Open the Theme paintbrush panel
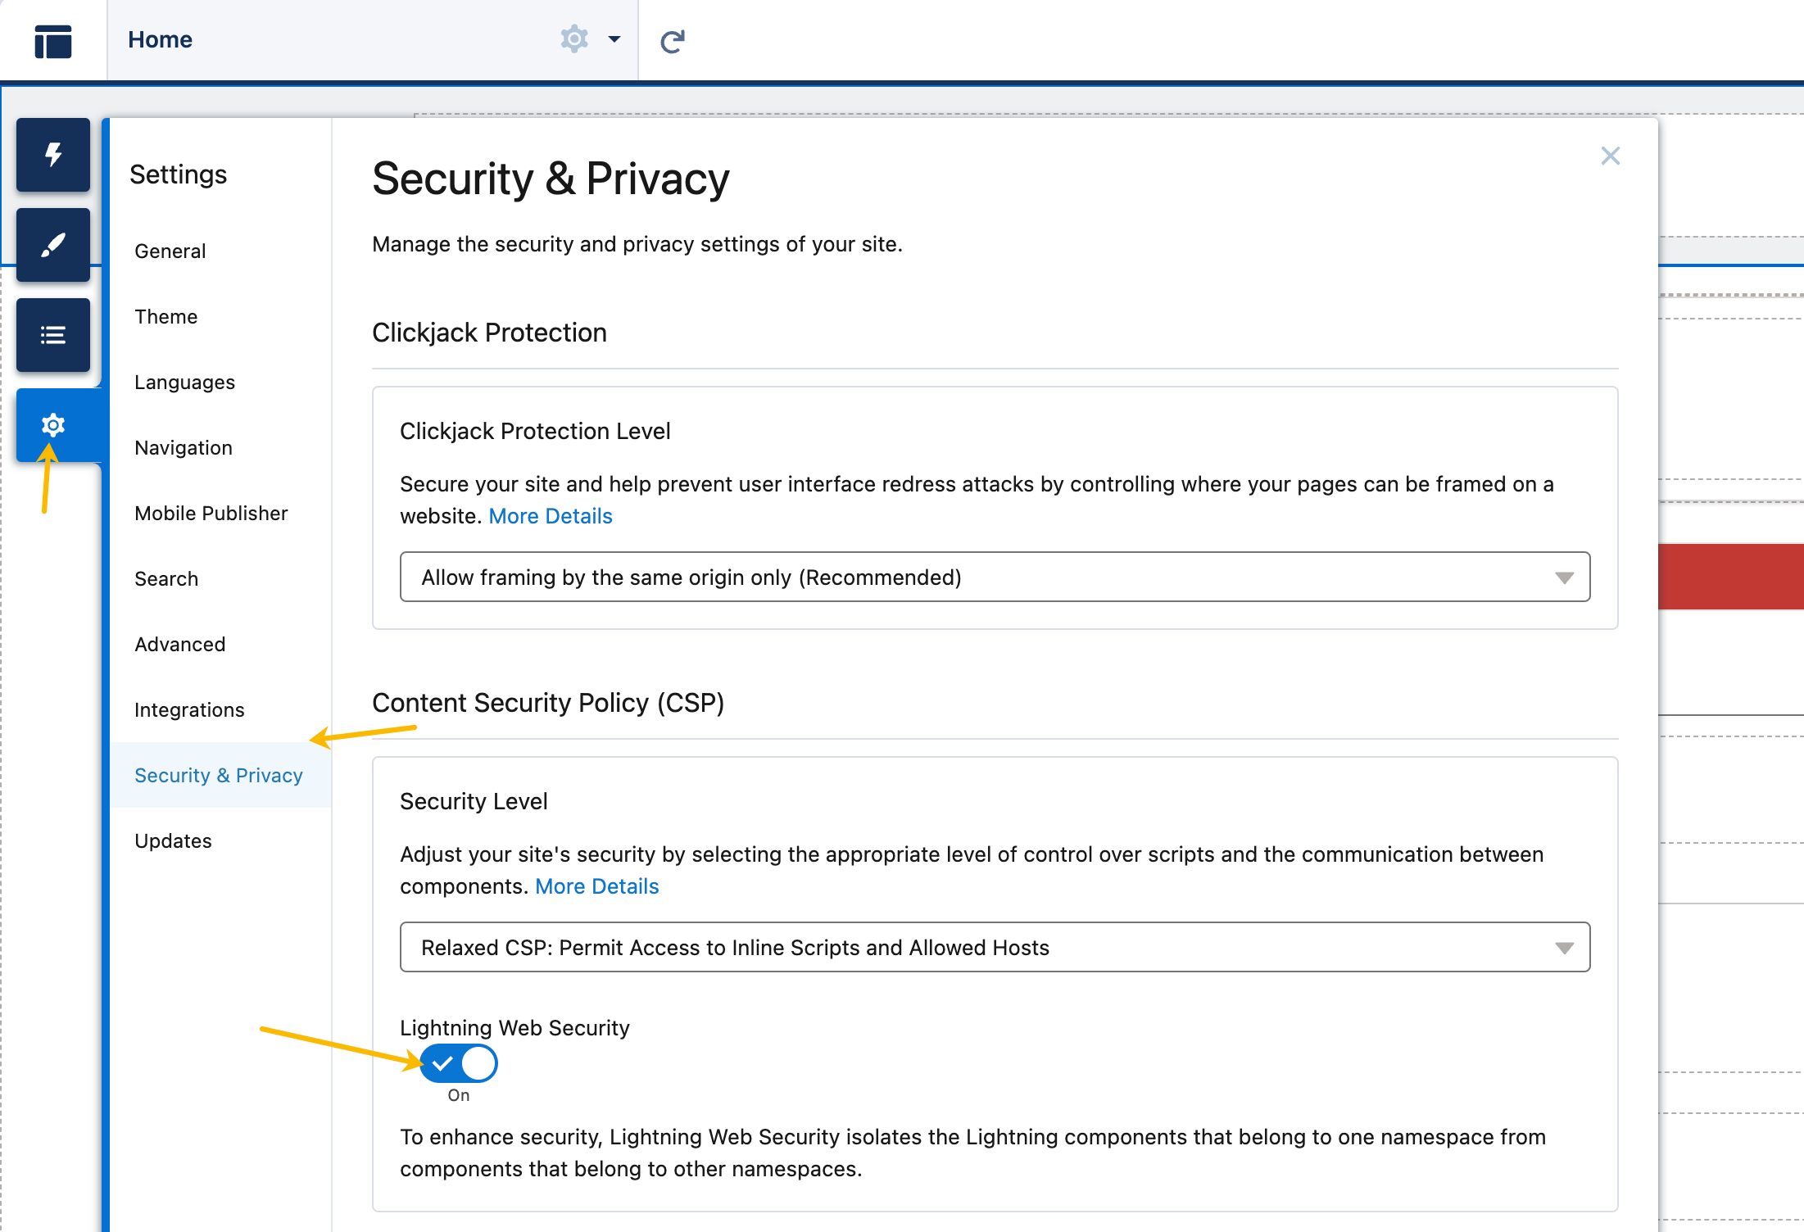1804x1232 pixels. tap(53, 245)
